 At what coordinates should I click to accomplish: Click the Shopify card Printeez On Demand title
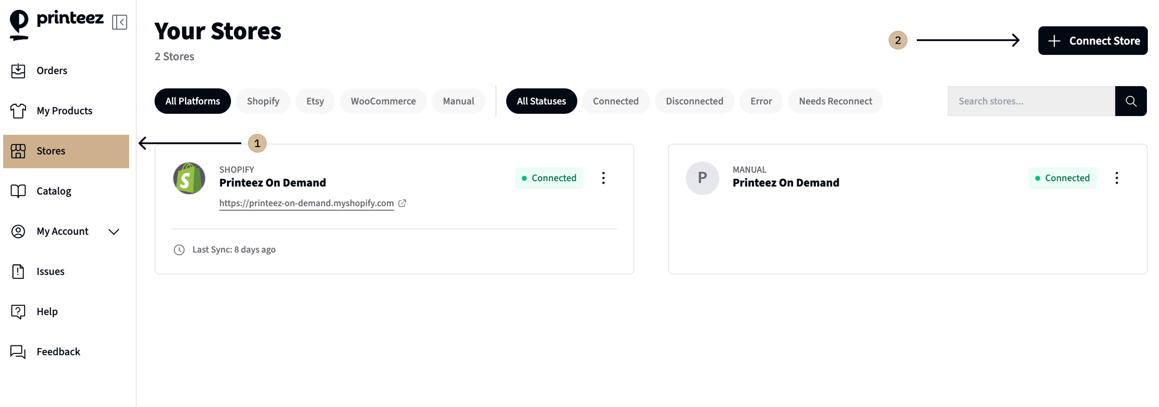pyautogui.click(x=272, y=183)
